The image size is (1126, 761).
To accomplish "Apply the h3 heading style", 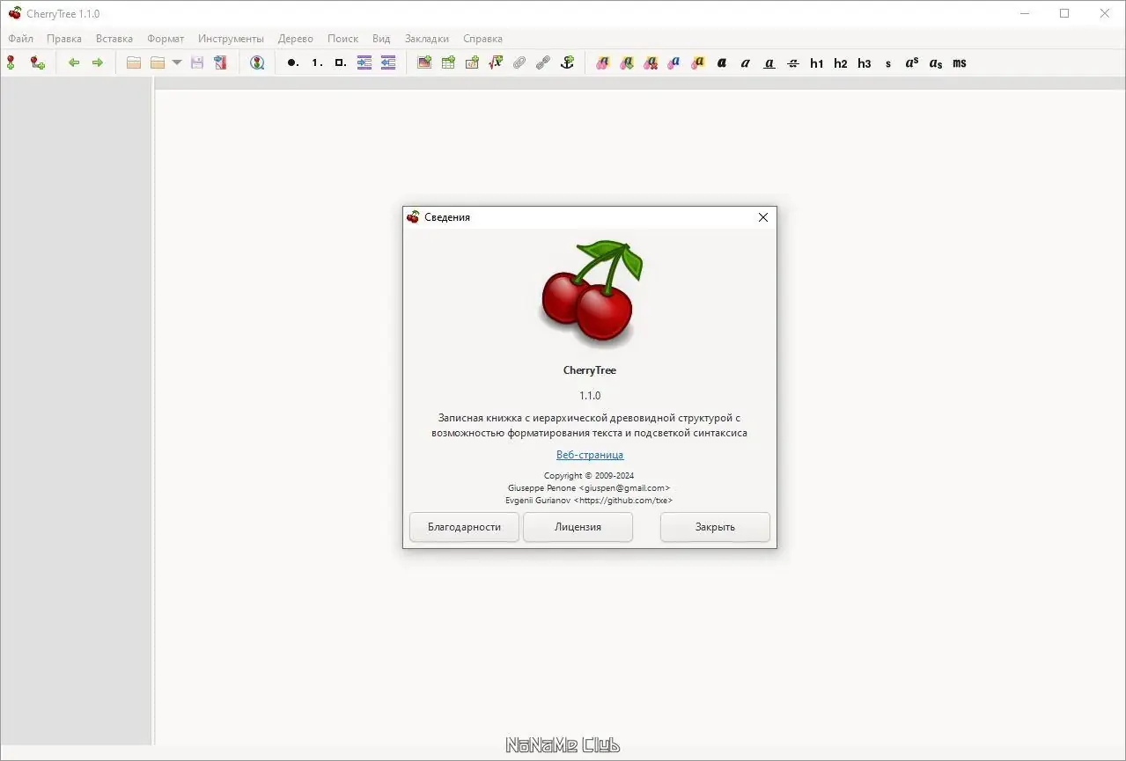I will (x=865, y=62).
